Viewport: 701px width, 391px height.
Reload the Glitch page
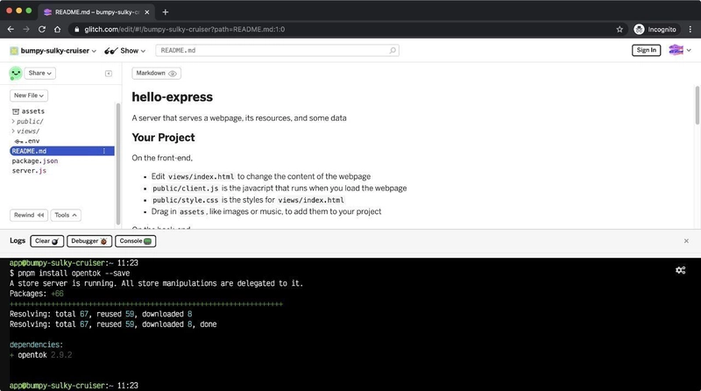pos(42,29)
